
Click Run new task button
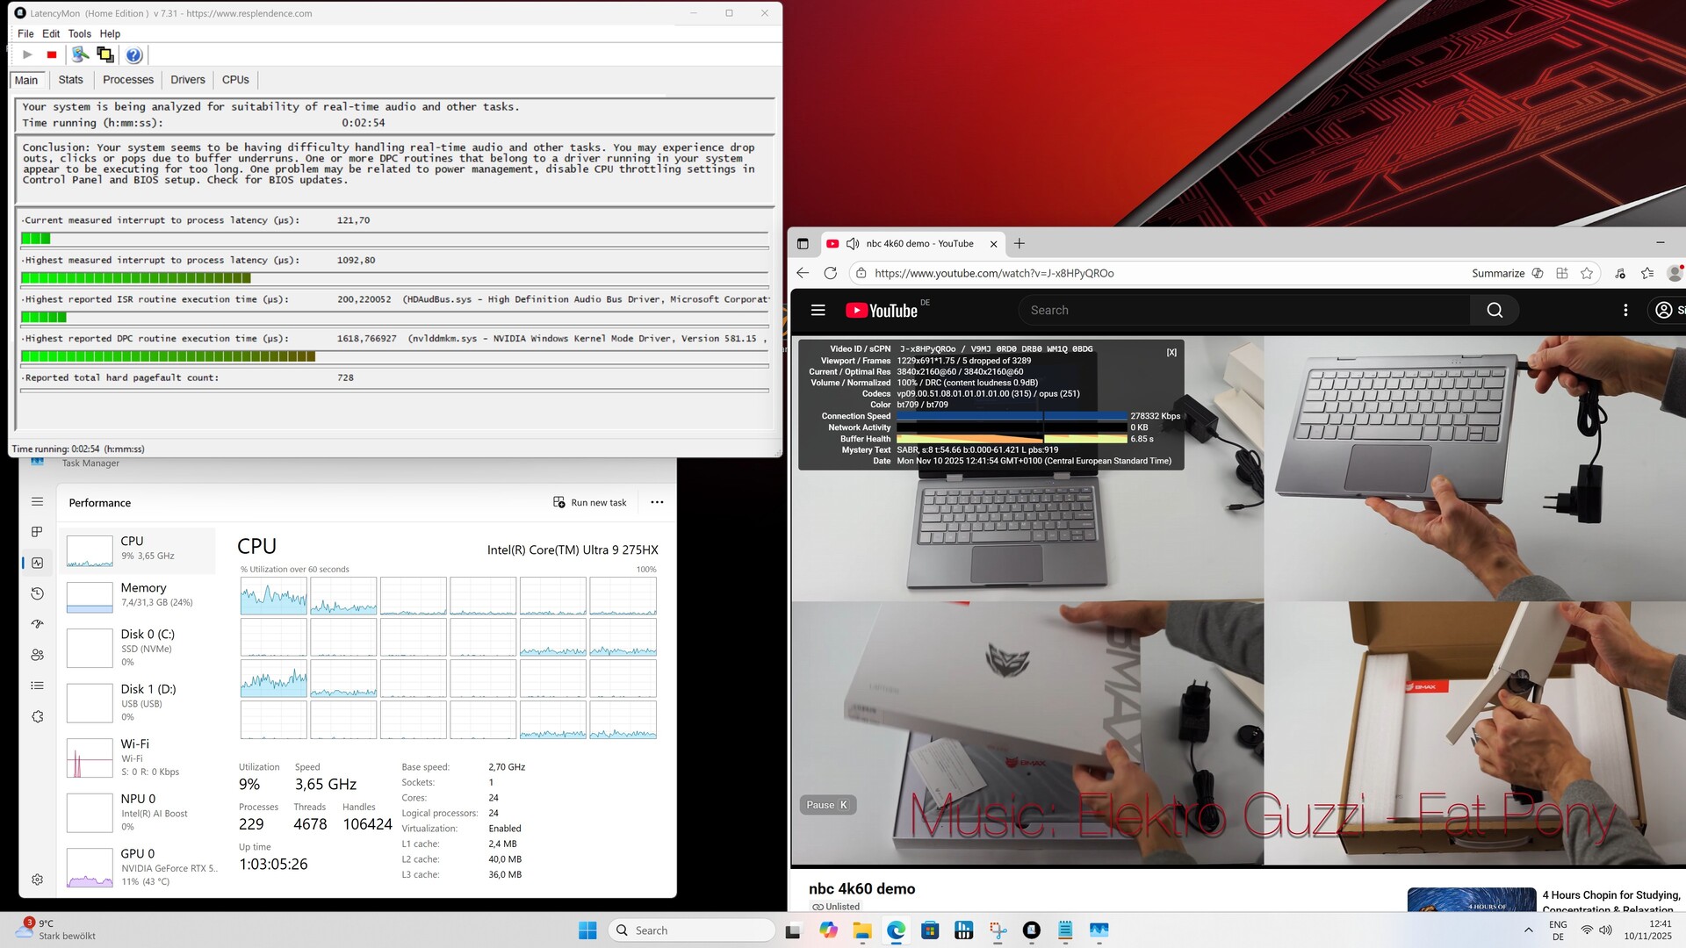pos(590,502)
